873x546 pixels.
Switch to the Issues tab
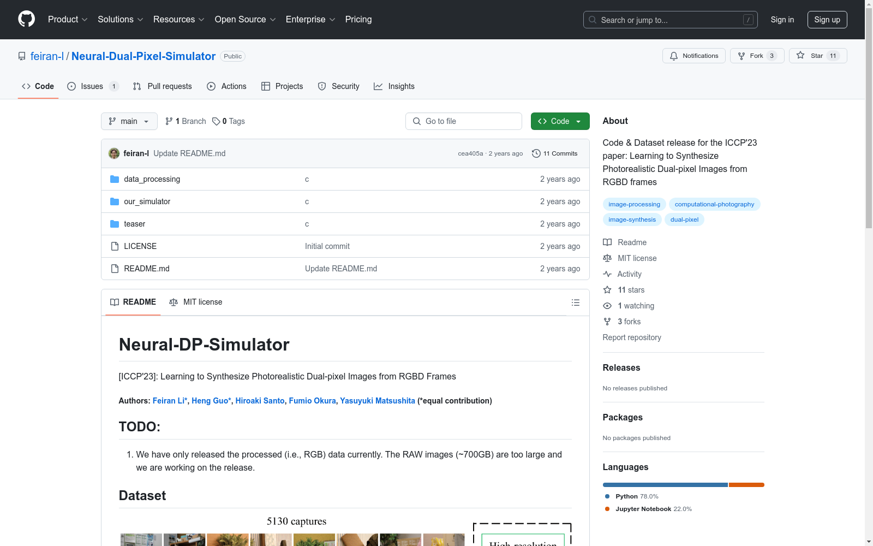(92, 86)
